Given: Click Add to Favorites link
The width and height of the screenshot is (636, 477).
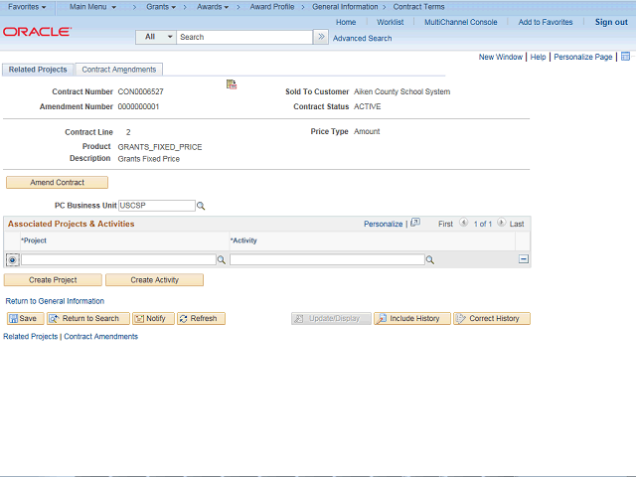Looking at the screenshot, I should tap(546, 22).
